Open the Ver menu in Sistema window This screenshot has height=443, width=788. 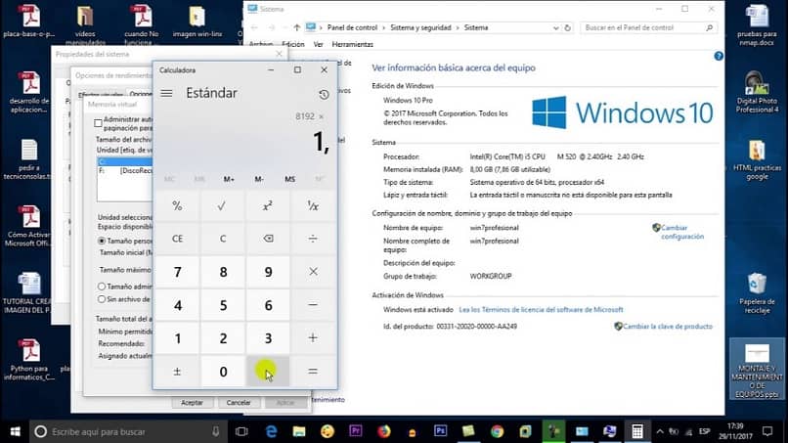(318, 44)
